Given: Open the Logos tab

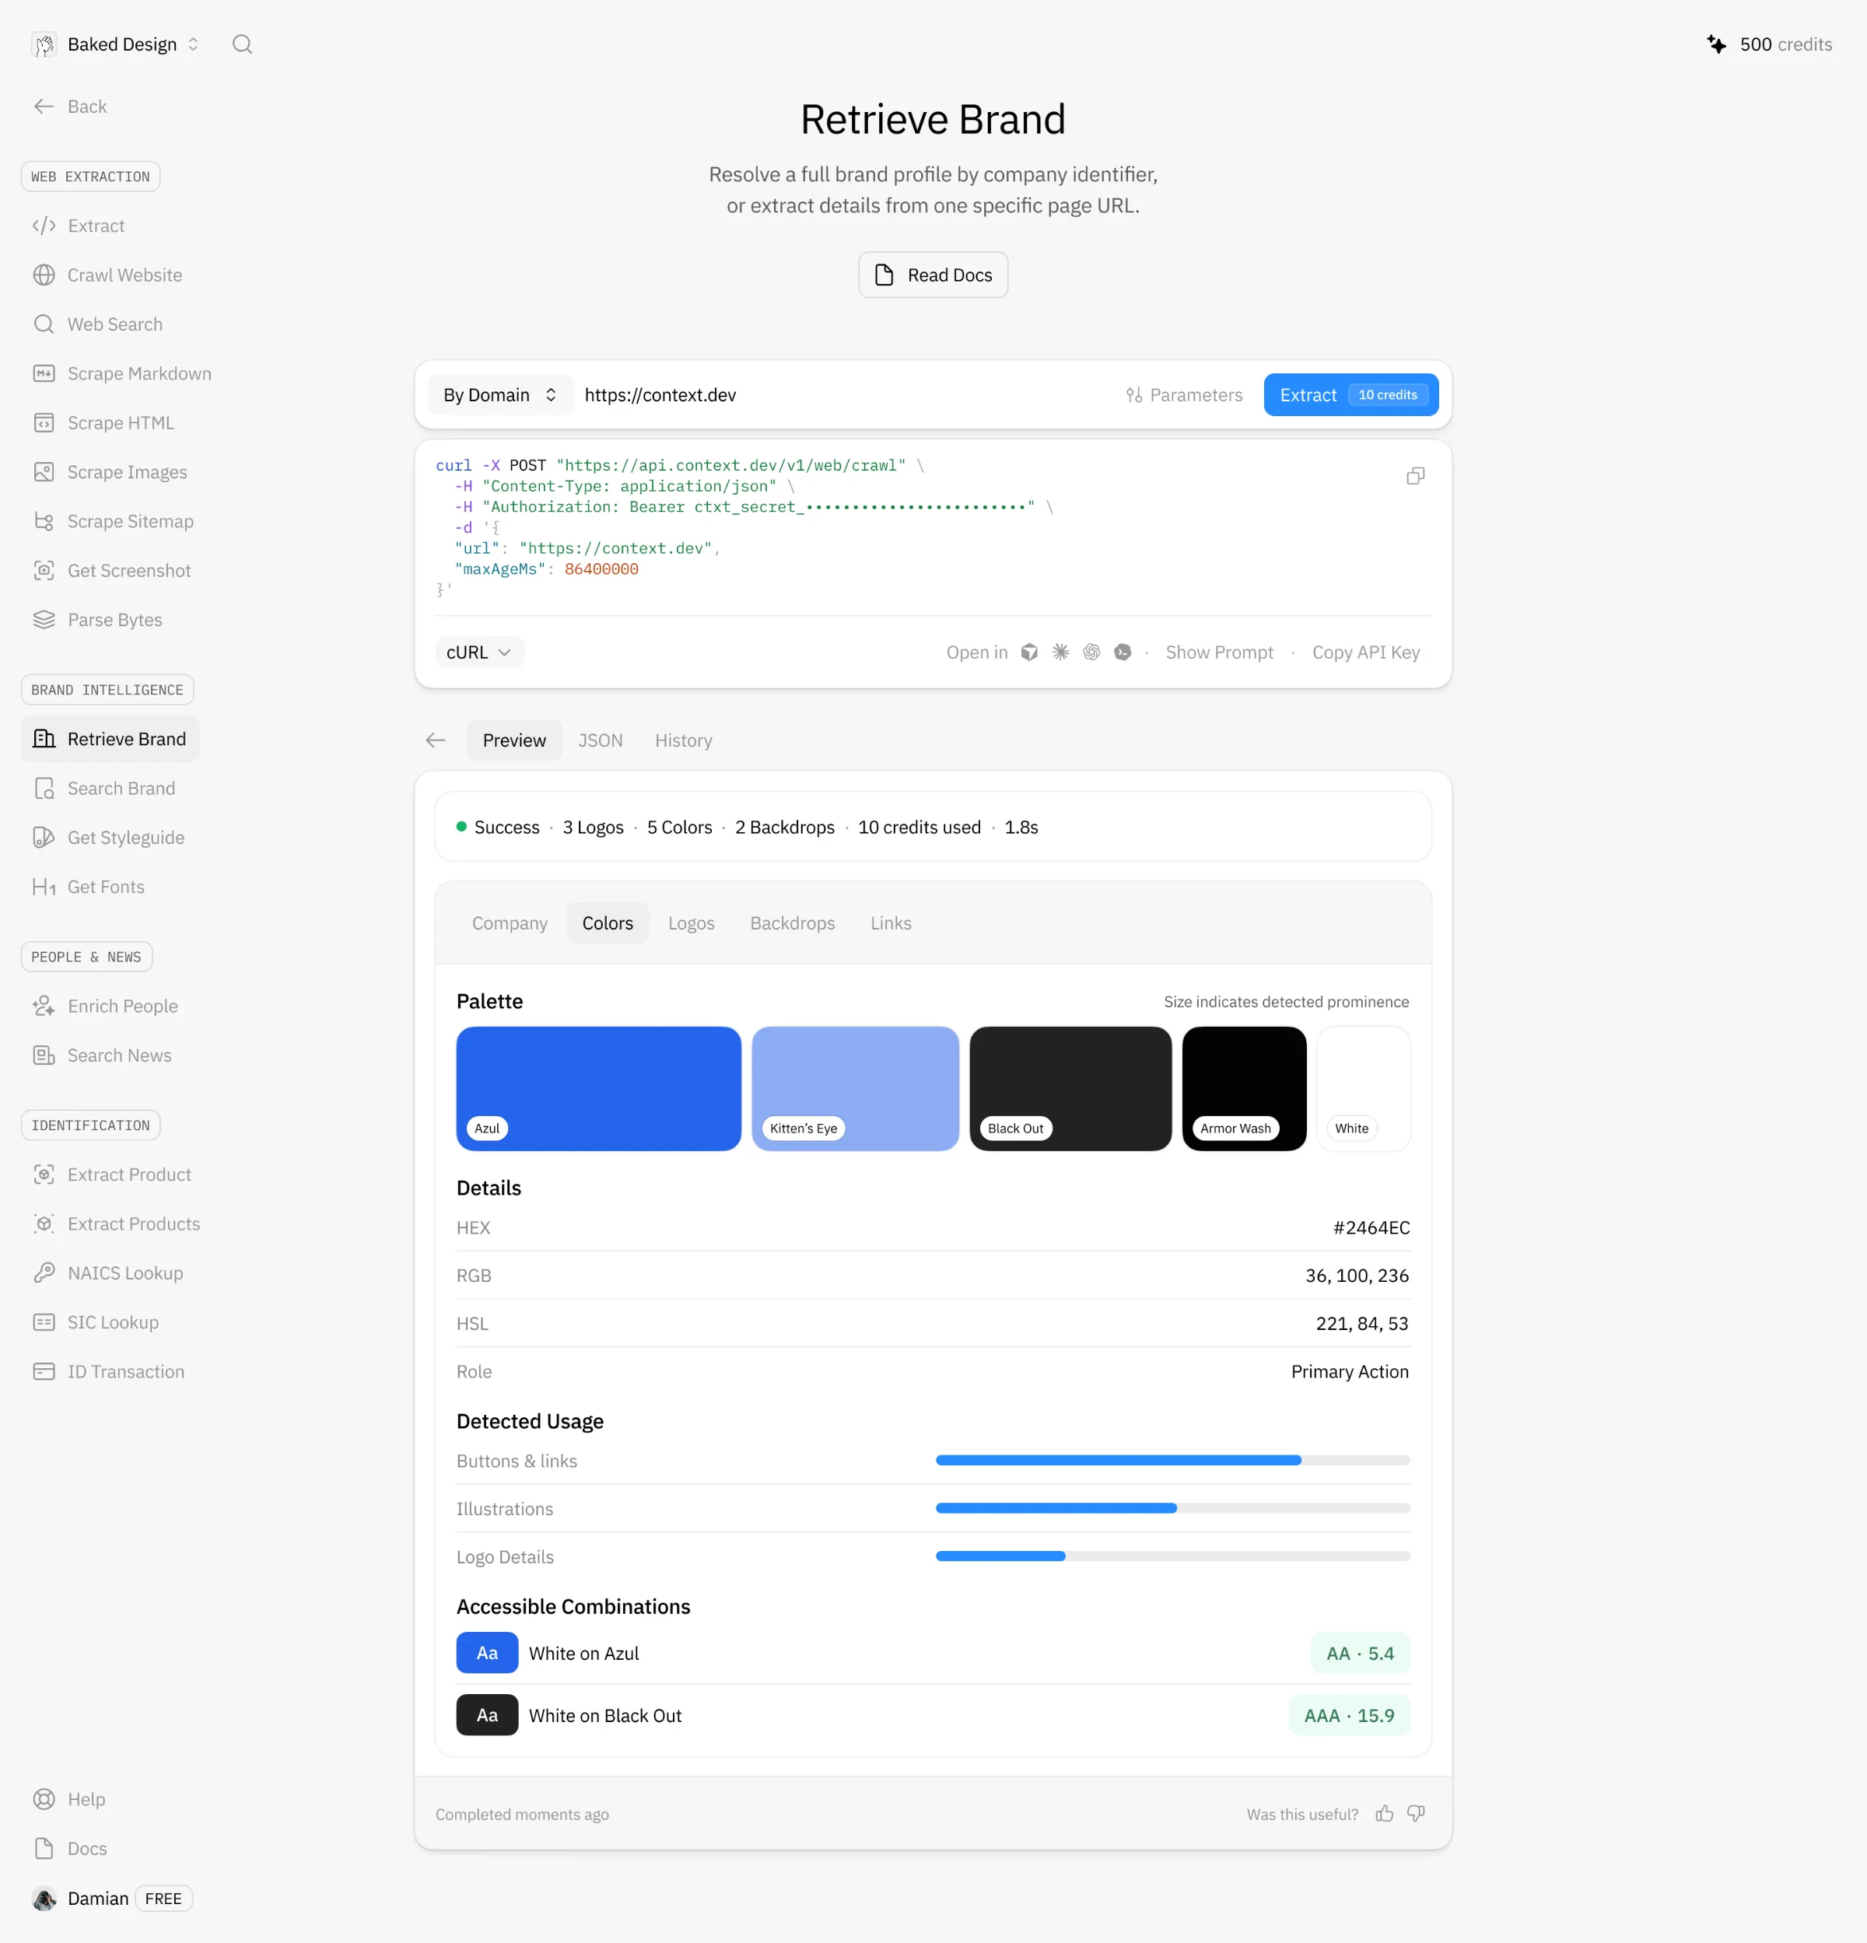Looking at the screenshot, I should (x=691, y=923).
